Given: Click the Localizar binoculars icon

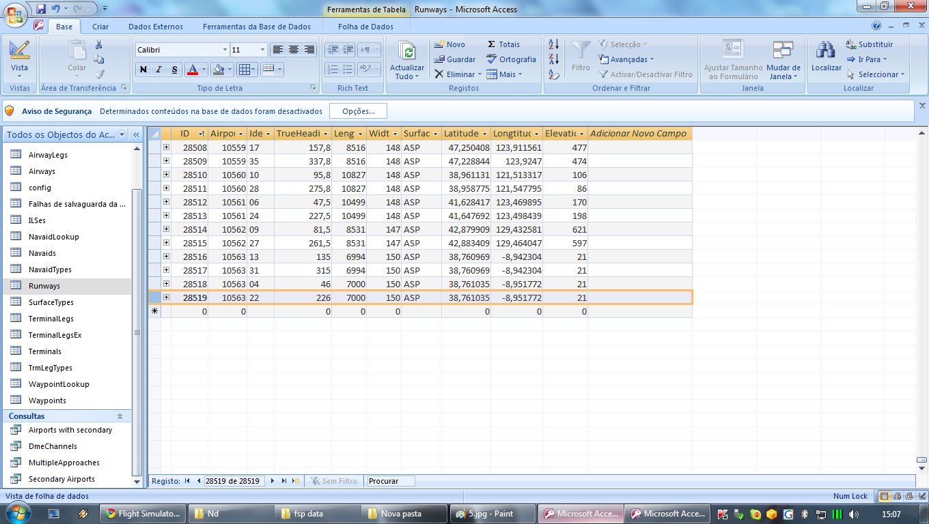Looking at the screenshot, I should pos(826,50).
